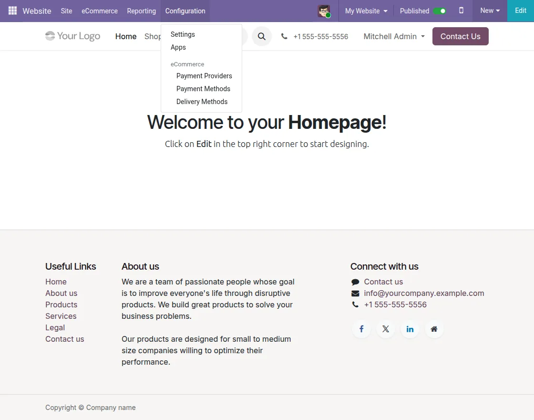Open Products link in footer
Image resolution: width=534 pixels, height=420 pixels.
pos(62,305)
